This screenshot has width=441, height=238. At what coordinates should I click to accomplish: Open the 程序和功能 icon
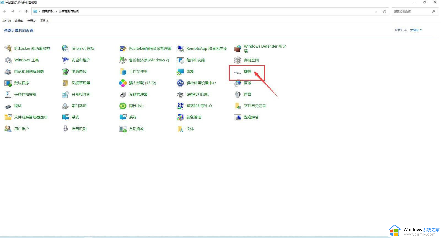pos(180,60)
